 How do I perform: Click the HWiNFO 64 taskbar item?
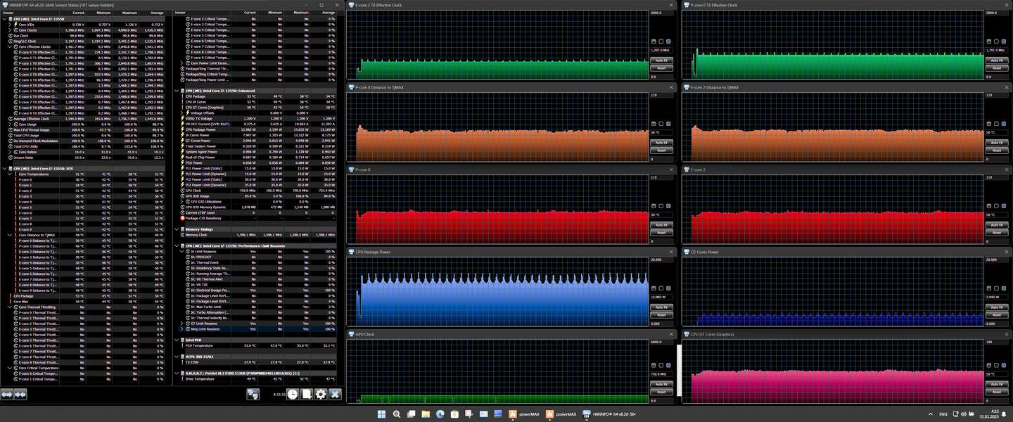[x=609, y=414]
